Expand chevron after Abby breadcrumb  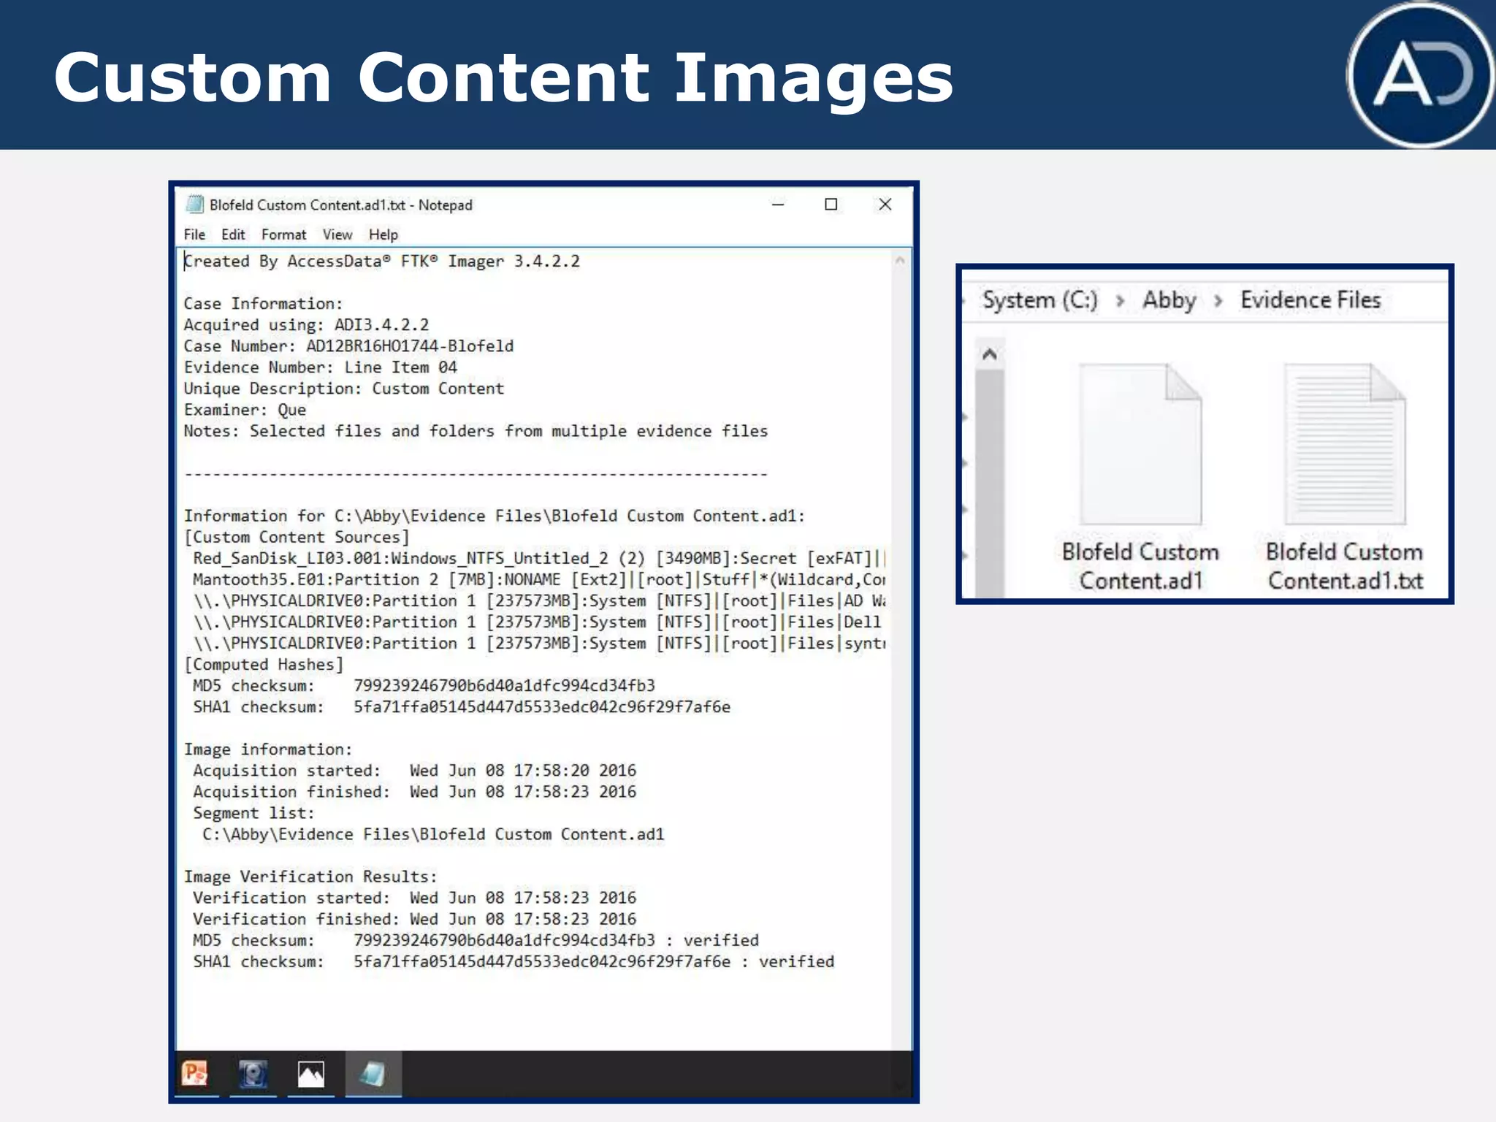pos(1218,301)
